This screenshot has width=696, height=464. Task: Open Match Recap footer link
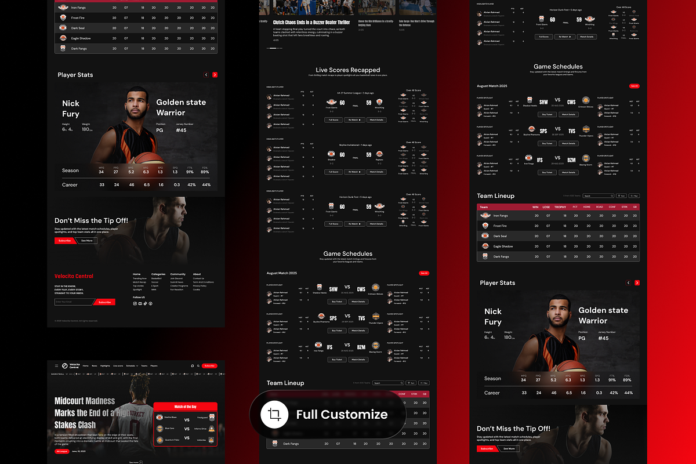coord(139,282)
